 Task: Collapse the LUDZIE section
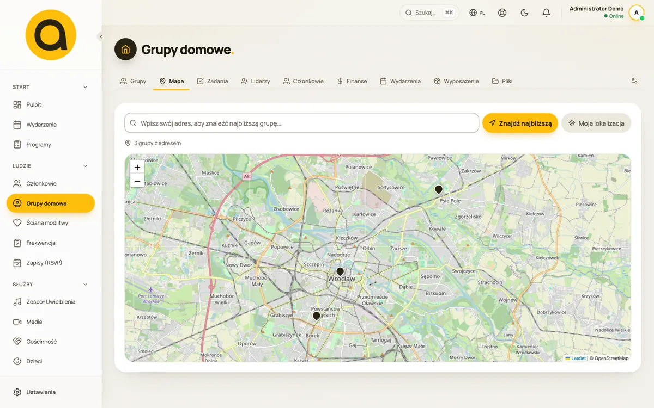click(51, 166)
